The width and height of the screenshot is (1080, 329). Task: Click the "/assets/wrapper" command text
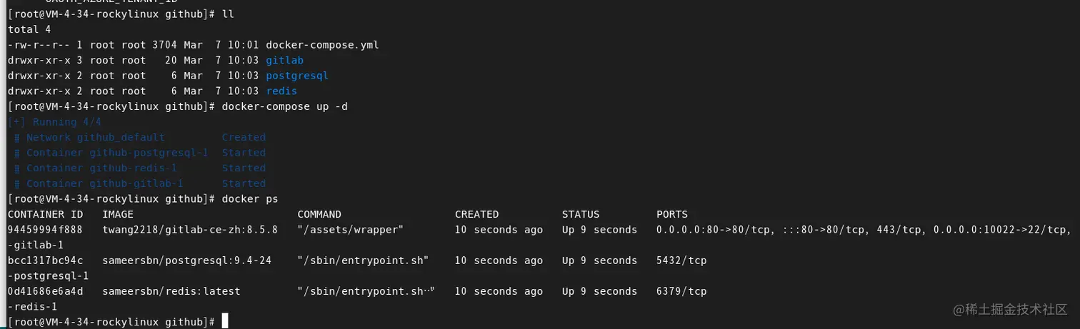pos(351,230)
